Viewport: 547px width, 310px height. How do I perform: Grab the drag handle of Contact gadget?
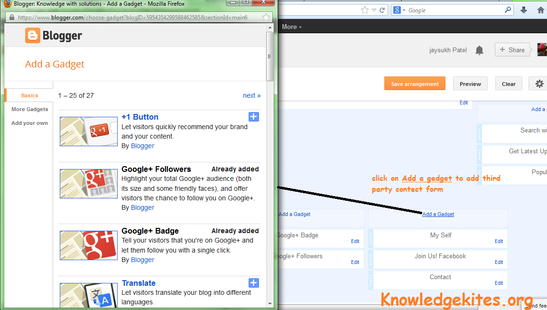coord(371,280)
